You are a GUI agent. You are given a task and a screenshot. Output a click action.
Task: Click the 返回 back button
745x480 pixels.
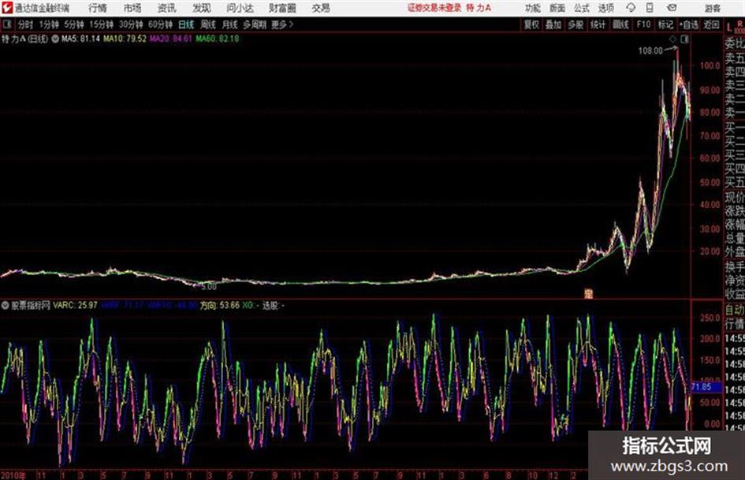click(711, 24)
